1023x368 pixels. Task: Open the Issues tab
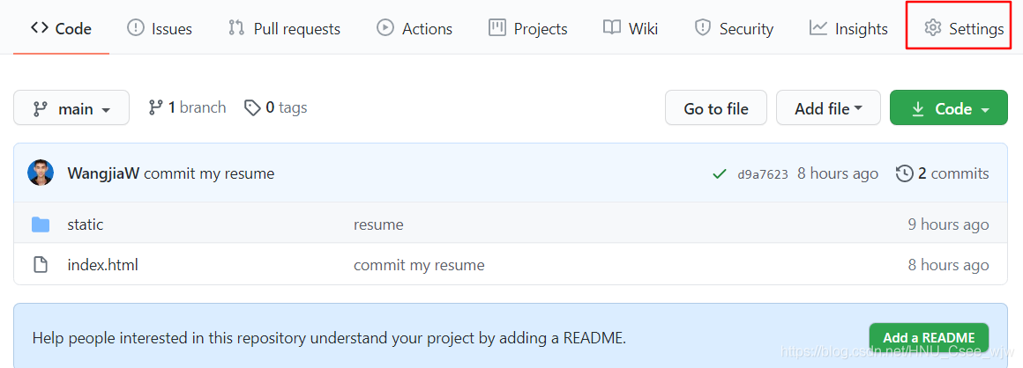tap(160, 29)
